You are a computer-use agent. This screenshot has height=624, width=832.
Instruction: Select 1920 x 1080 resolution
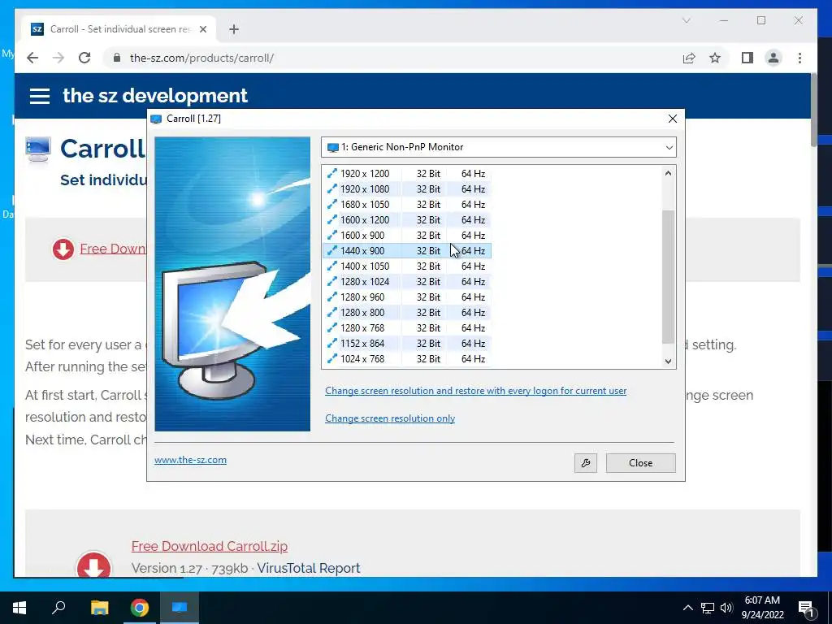coord(407,188)
